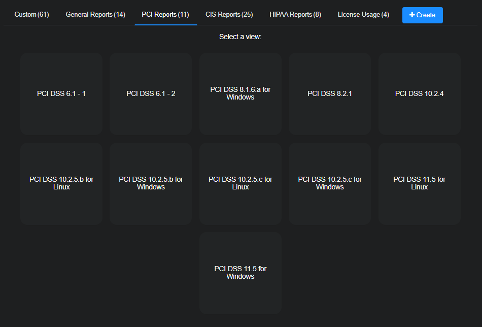
Task: Click the plus icon on Create button
Action: coord(412,15)
